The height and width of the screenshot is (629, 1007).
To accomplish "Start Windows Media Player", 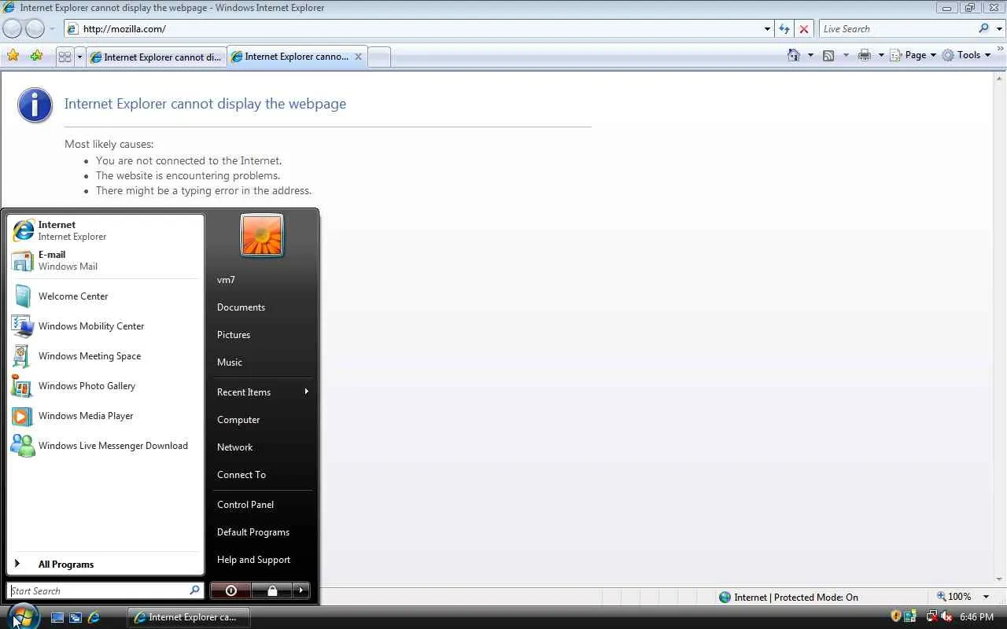I will click(x=105, y=416).
